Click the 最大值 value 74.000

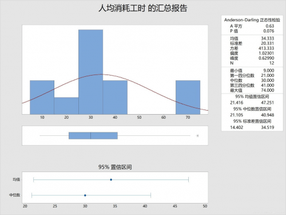pyautogui.click(x=268, y=90)
